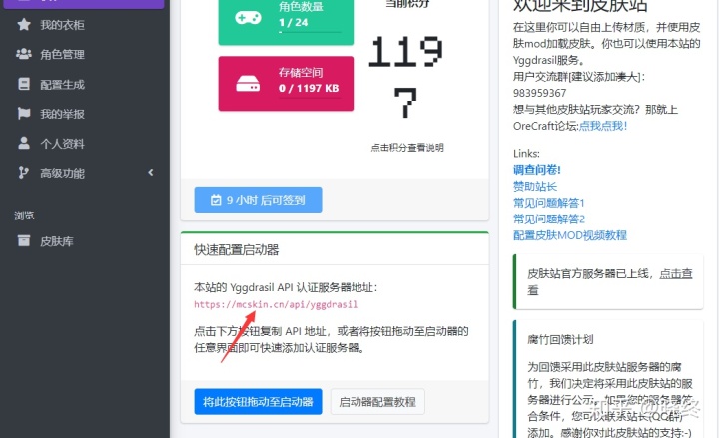Click the 浏览 sidebar section label
The width and height of the screenshot is (719, 438).
(x=24, y=216)
